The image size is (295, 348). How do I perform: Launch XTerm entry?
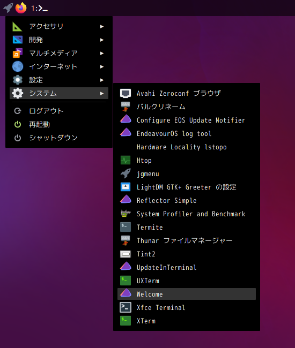tap(187, 321)
